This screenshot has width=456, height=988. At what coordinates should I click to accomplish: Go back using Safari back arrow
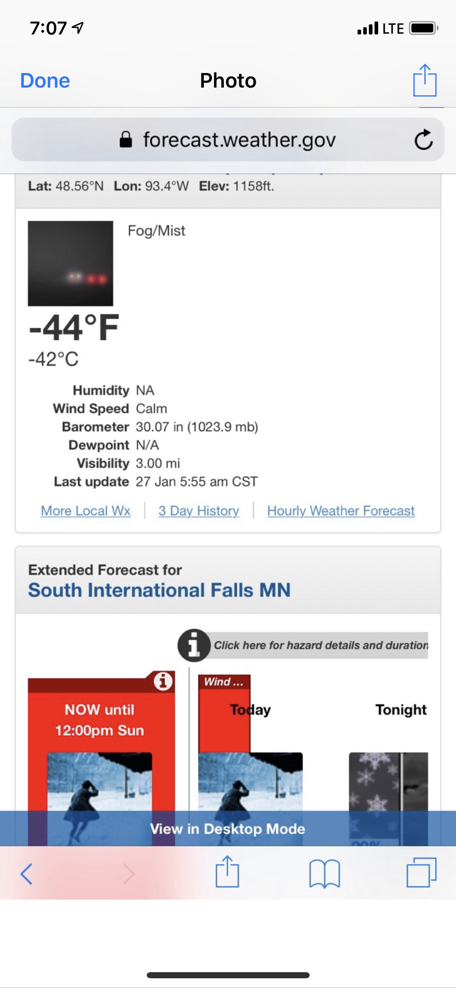coord(26,873)
